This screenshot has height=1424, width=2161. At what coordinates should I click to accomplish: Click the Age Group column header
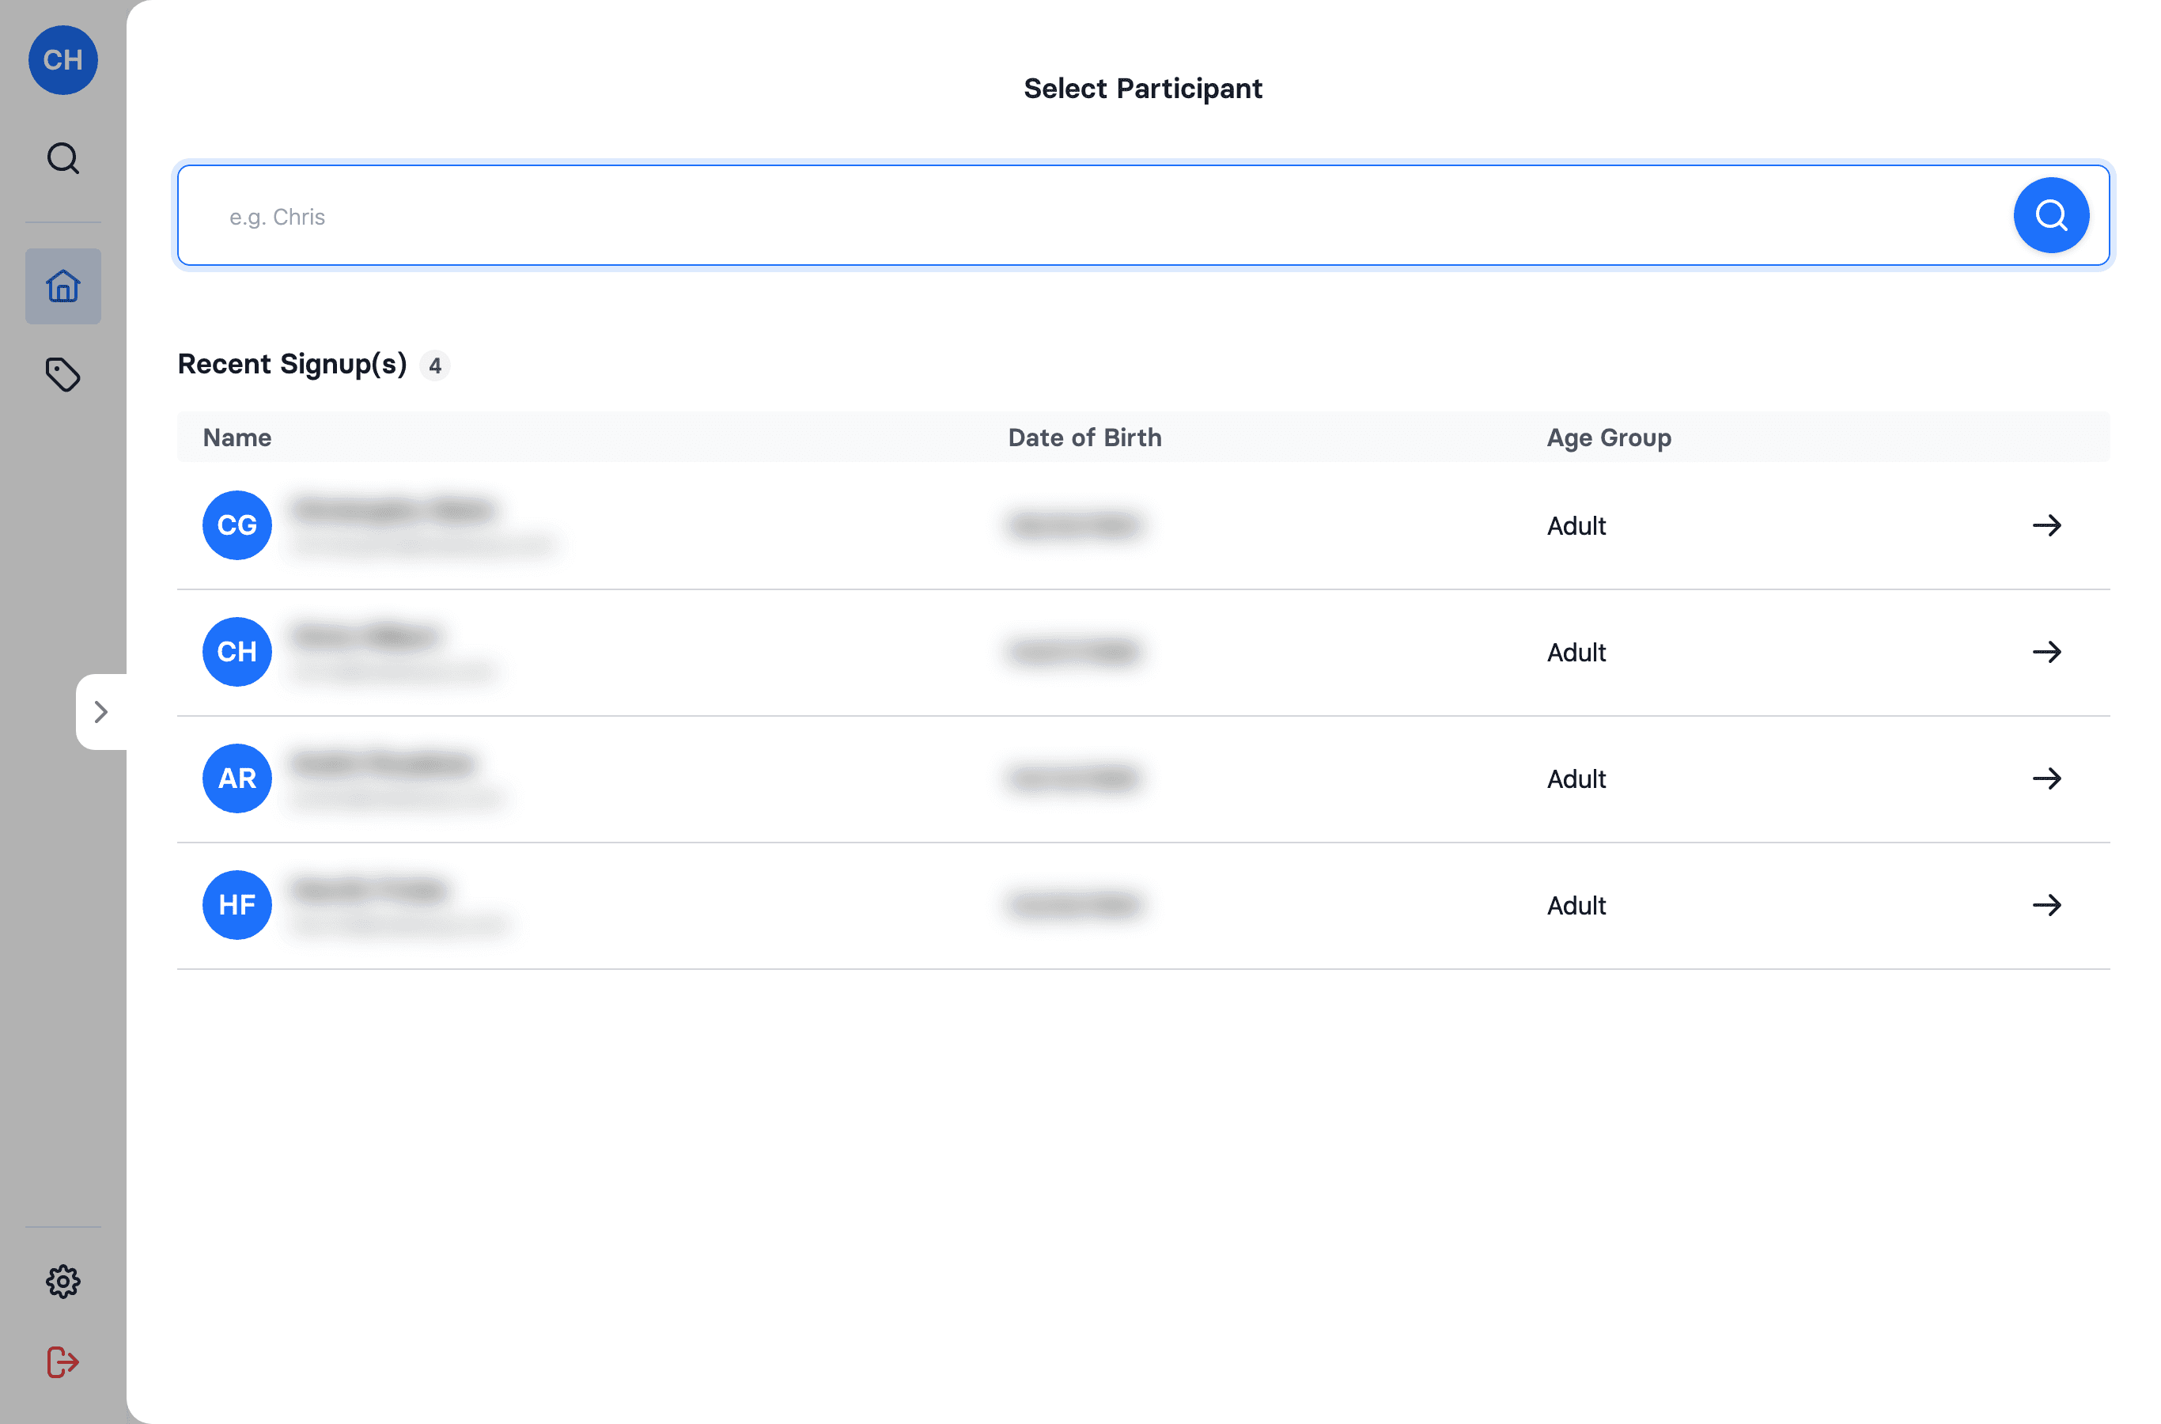pos(1608,437)
